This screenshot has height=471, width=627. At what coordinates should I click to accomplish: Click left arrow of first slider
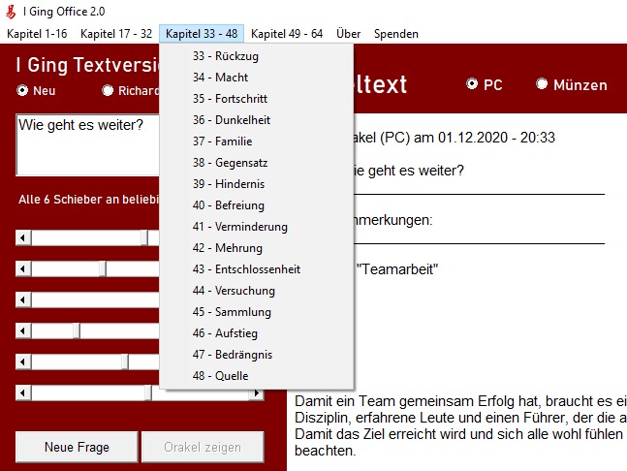(x=23, y=237)
